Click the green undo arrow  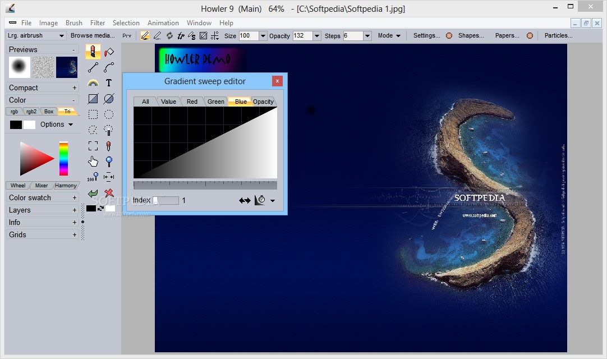93,194
